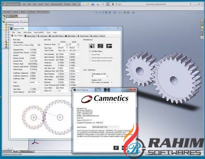Toggle the checkbox next to Major Diameter

(57, 57)
